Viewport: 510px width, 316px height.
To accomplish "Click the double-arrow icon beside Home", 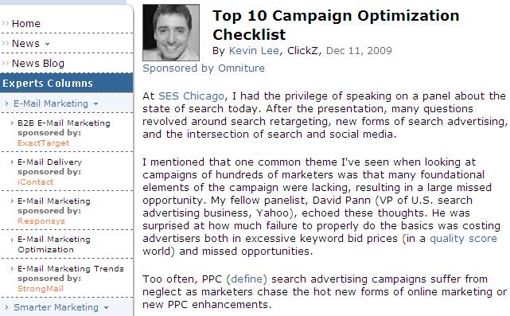I will tap(6, 23).
